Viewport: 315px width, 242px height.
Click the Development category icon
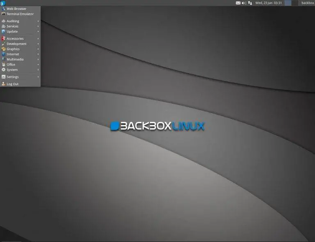click(x=3, y=44)
